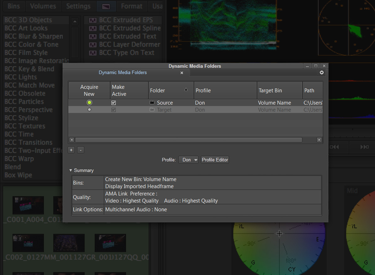Viewport: 375px width, 275px height.
Task: Pick the BCC Type On Text effect icon
Action: click(92, 53)
